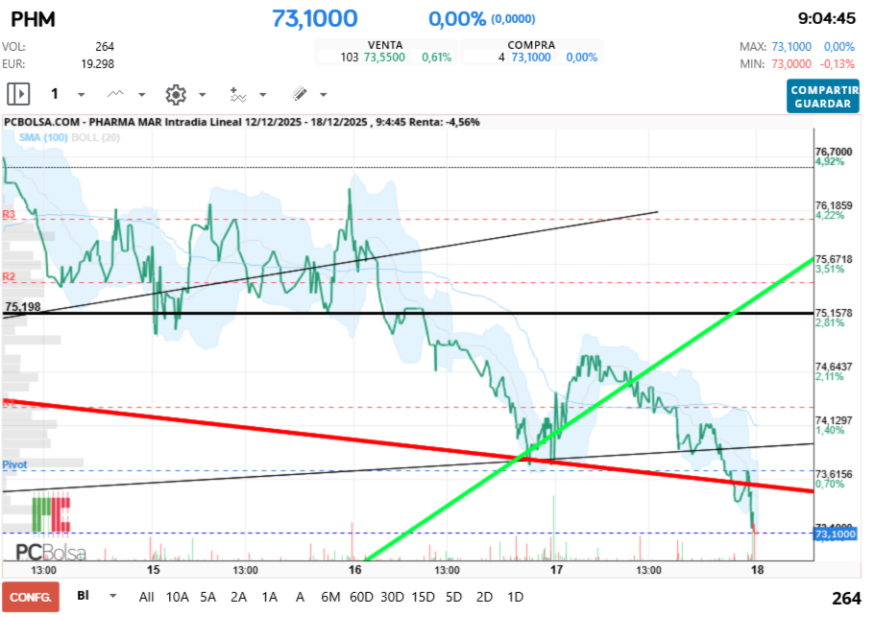This screenshot has width=874, height=617.
Task: Click the add indicator icon
Action: 237,94
